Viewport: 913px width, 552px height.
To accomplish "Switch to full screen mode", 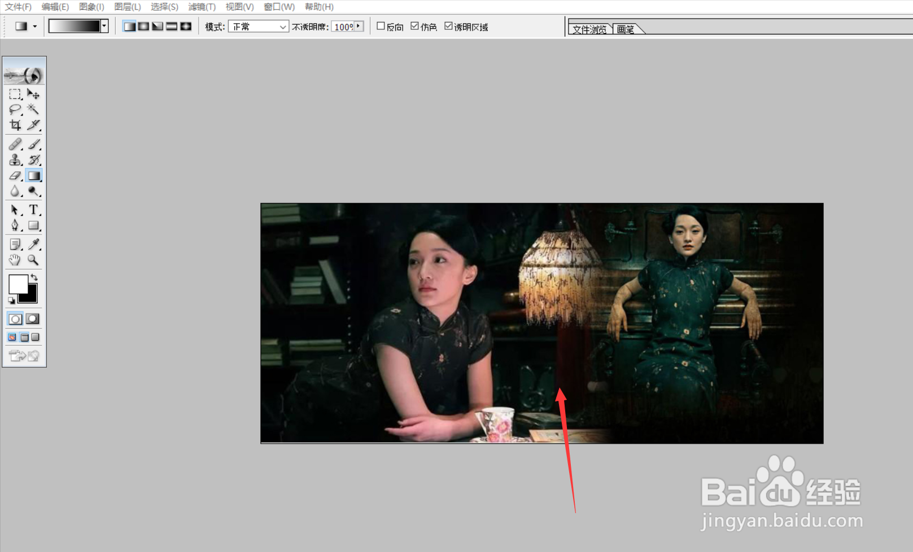I will click(36, 337).
